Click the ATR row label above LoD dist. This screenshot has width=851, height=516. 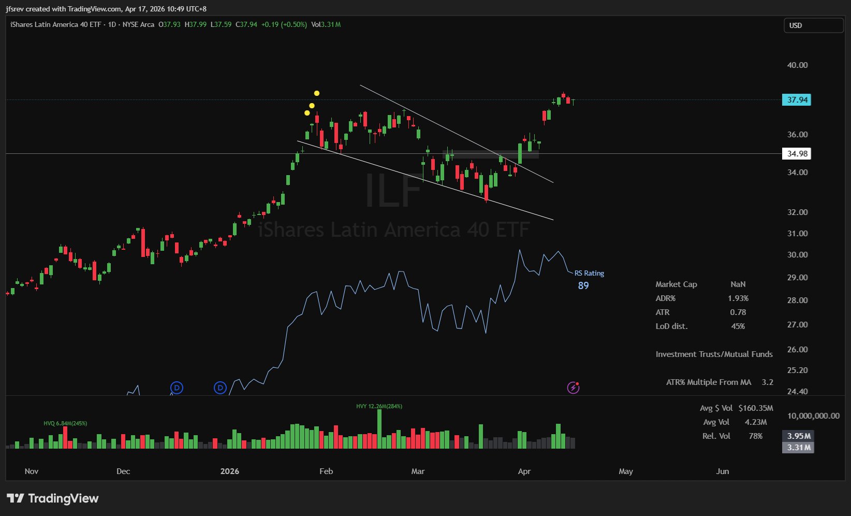point(663,312)
